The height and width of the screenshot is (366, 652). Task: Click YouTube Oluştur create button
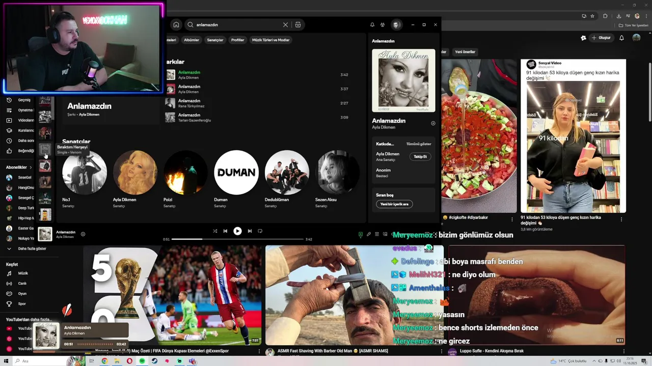coord(601,38)
